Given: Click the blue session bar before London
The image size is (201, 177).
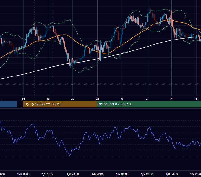Looking at the screenshot, I should click(8, 104).
